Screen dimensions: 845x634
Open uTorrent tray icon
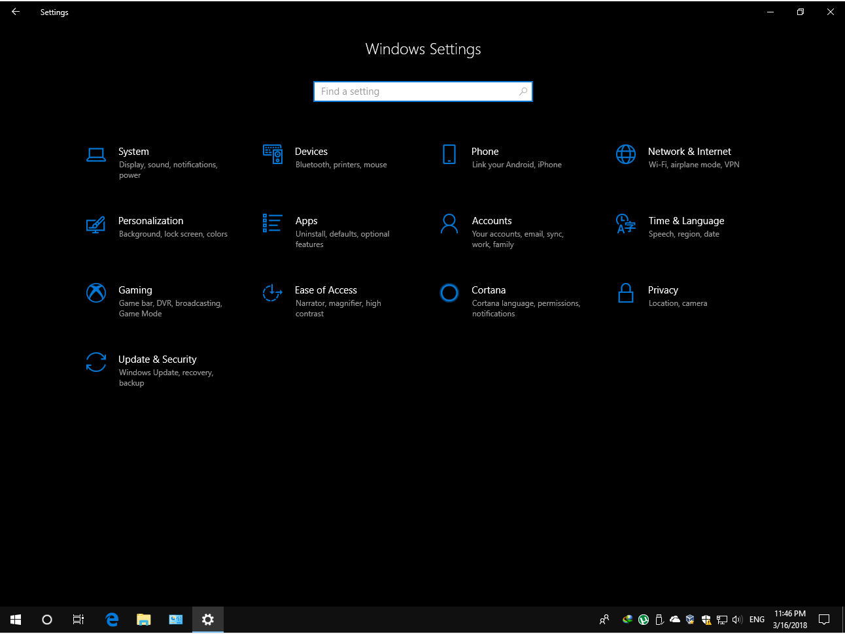tap(644, 620)
